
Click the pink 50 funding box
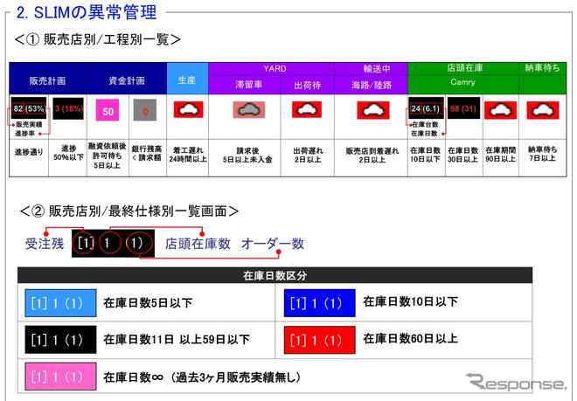pos(108,110)
